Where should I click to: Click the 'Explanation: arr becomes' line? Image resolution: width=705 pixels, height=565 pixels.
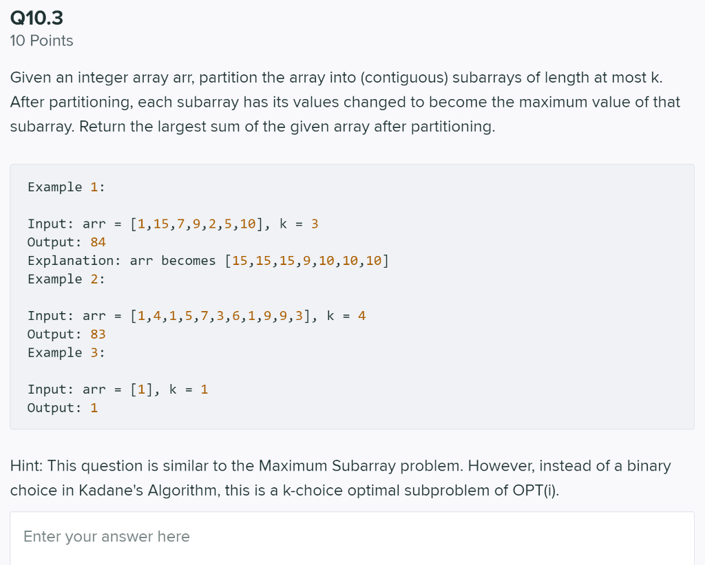click(x=208, y=261)
